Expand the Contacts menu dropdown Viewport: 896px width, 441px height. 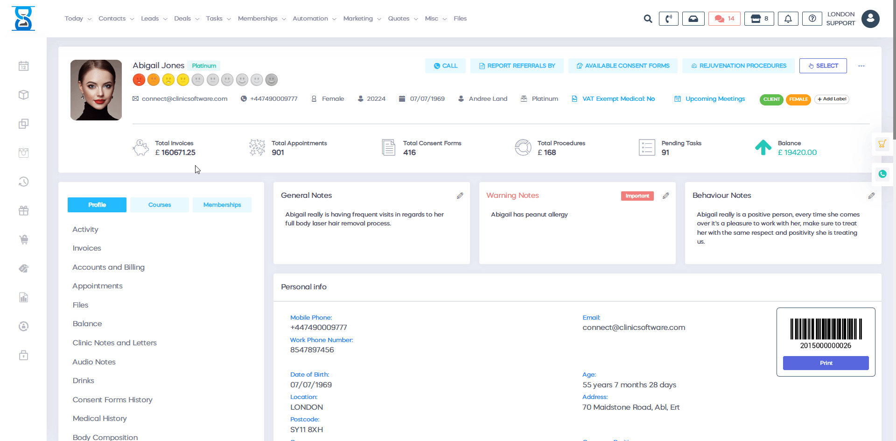click(x=115, y=18)
